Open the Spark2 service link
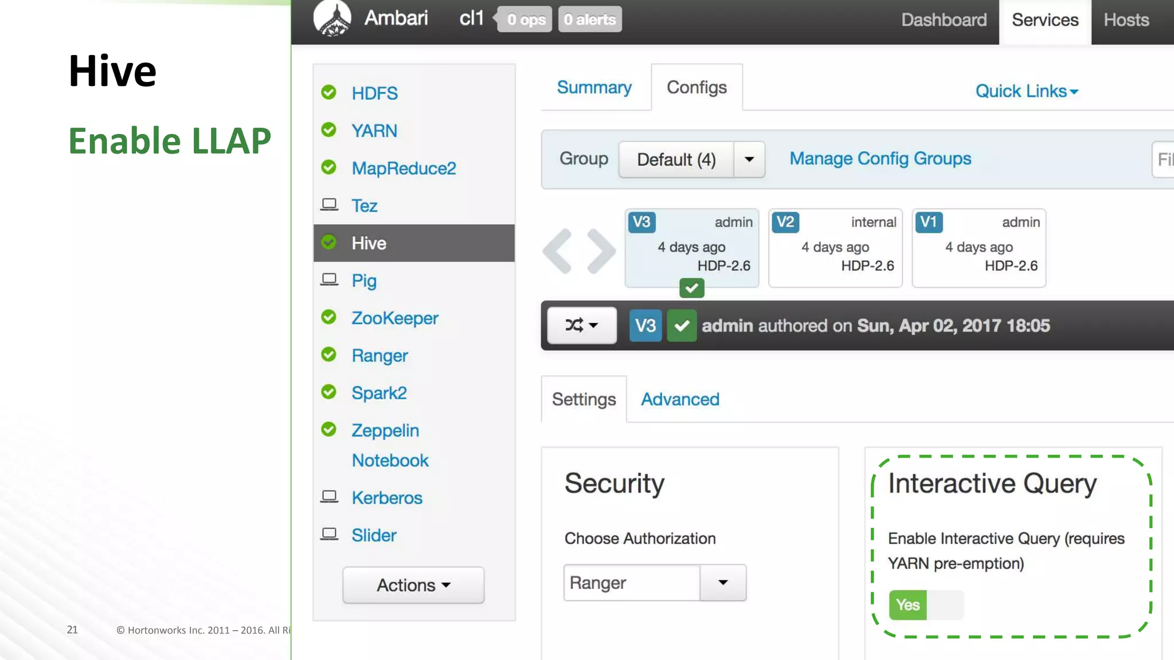This screenshot has height=660, width=1174. 379,393
